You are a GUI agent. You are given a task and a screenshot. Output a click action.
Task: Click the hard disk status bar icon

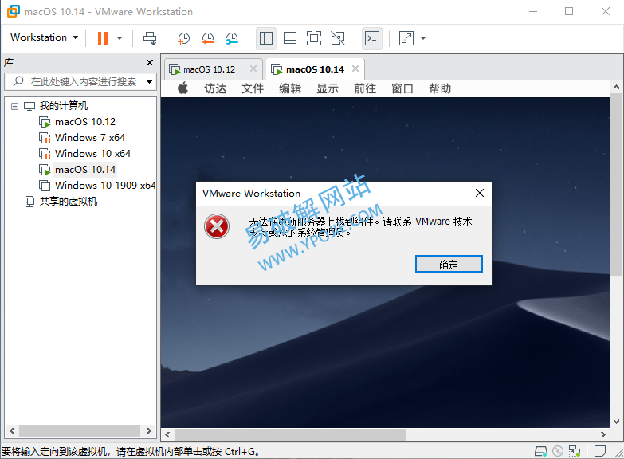click(540, 452)
